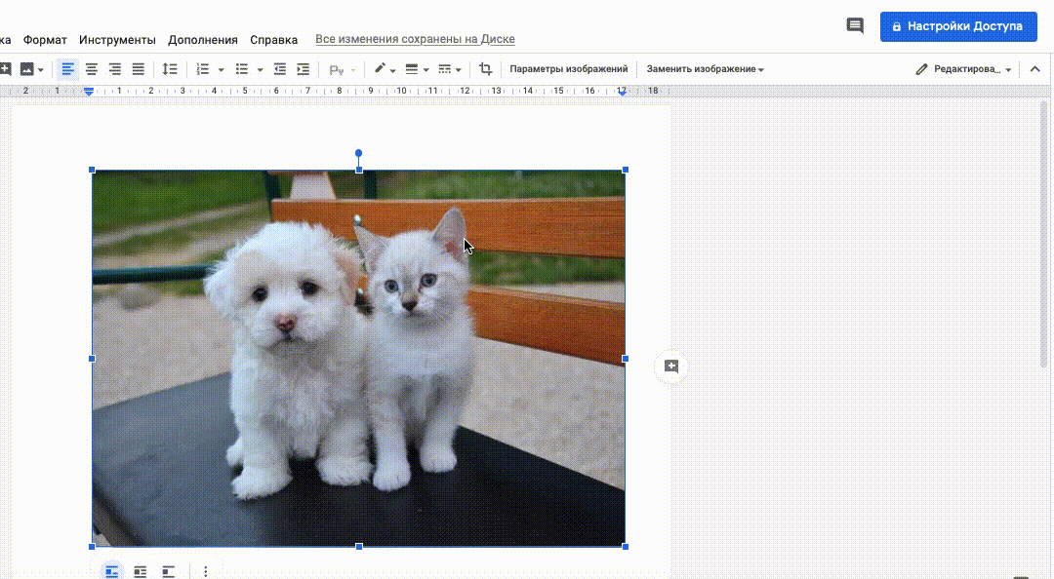Click the vertical scrollbar
1054x579 pixels.
pos(1044,234)
